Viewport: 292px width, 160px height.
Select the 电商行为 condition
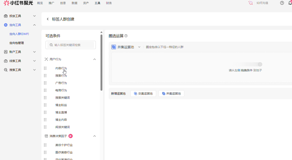(x=61, y=90)
